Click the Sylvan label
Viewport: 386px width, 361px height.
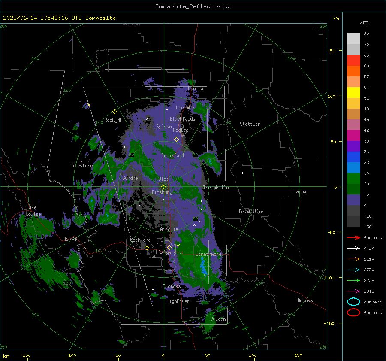tap(164, 127)
